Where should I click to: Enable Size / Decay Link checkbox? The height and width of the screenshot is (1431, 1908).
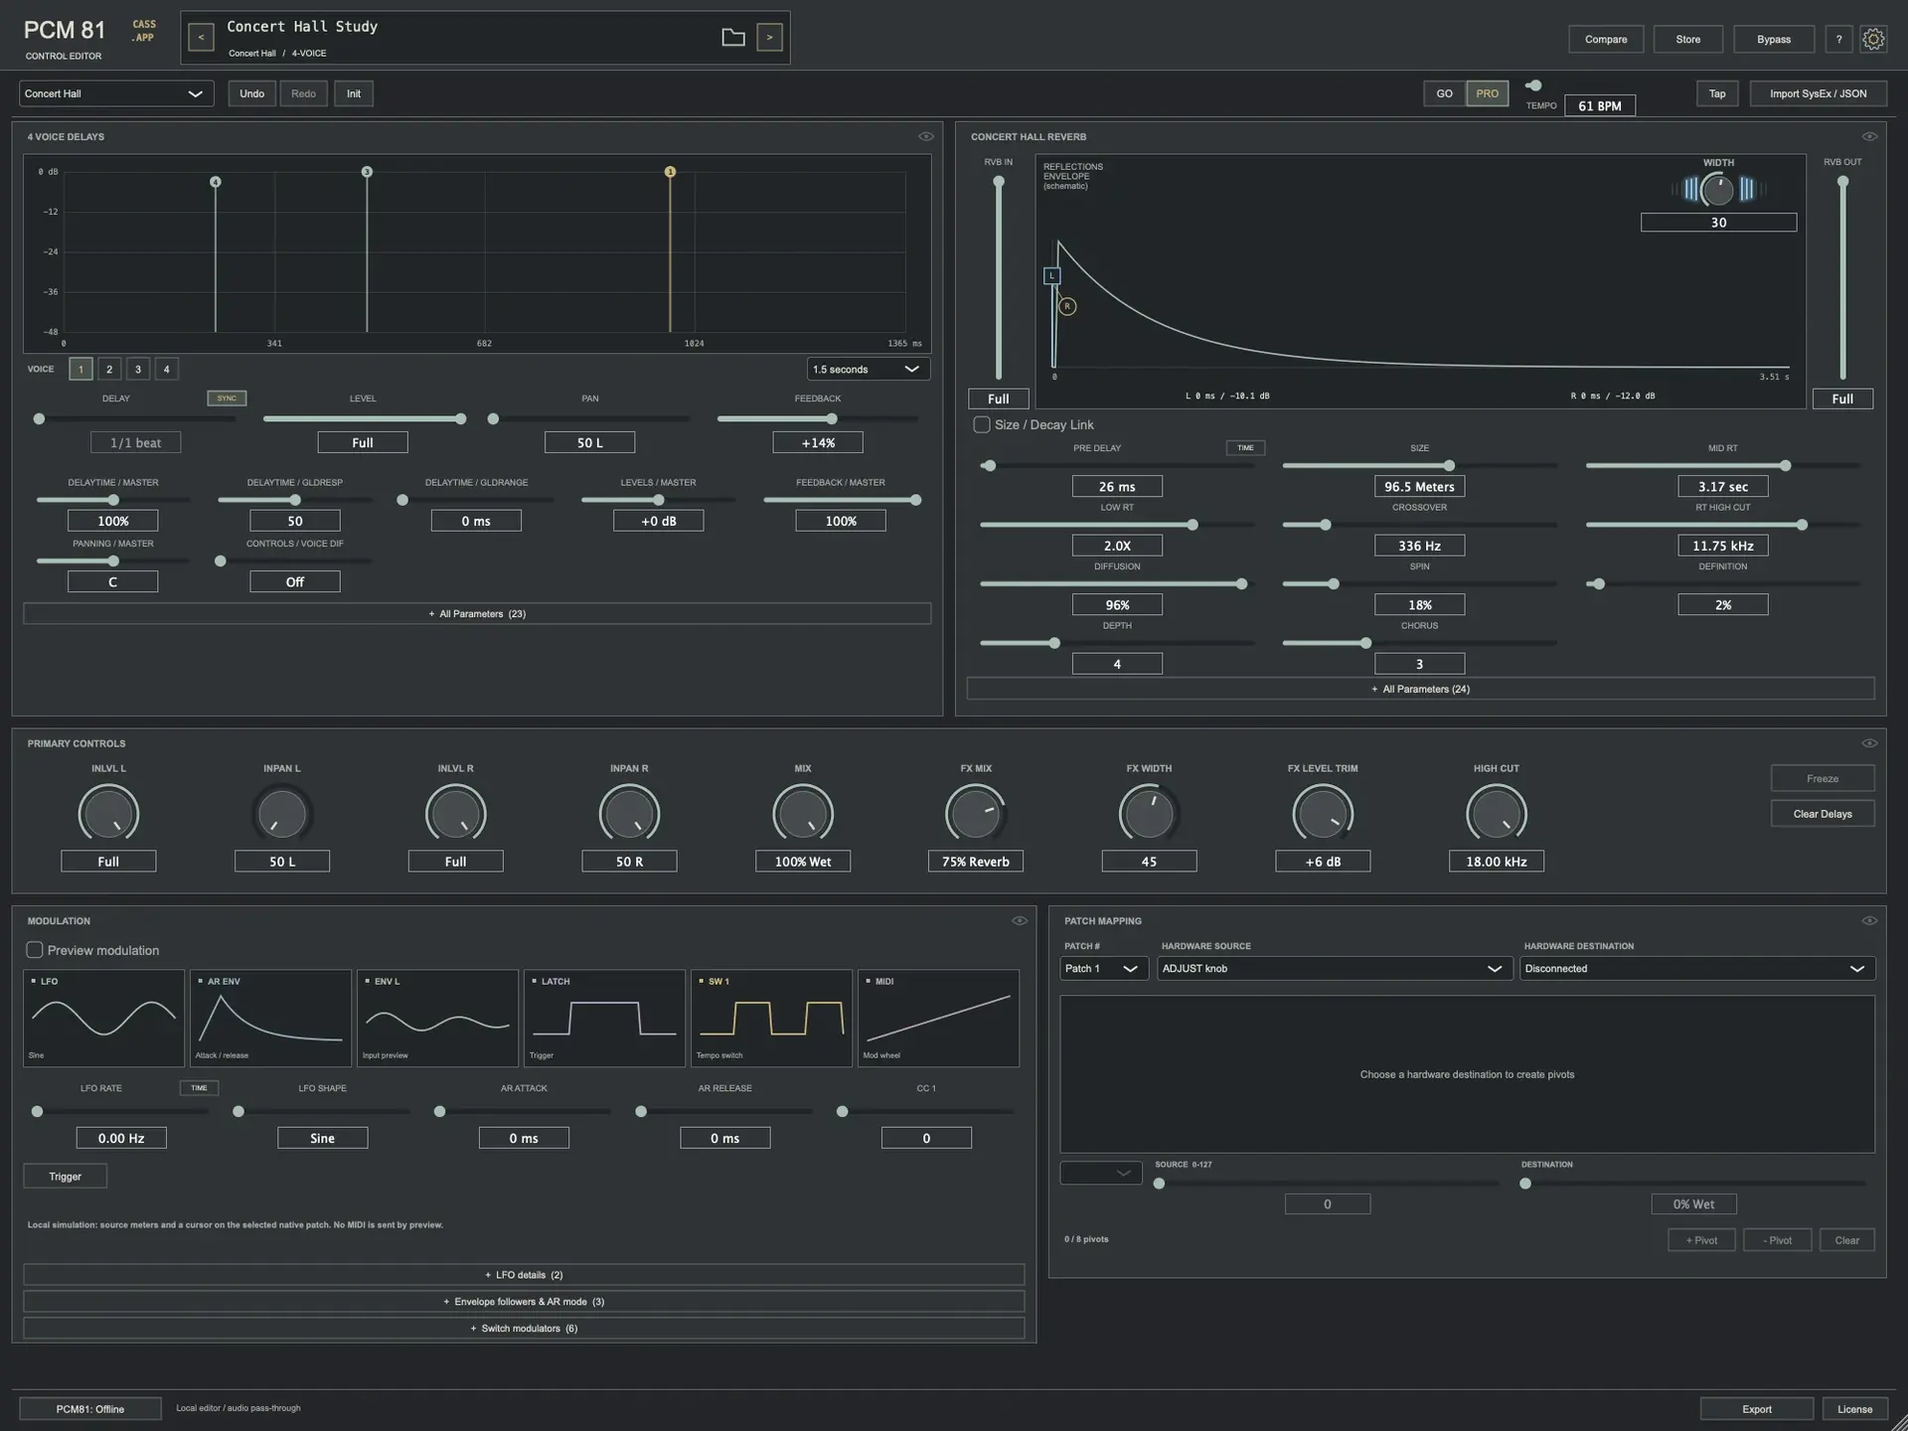pos(982,424)
